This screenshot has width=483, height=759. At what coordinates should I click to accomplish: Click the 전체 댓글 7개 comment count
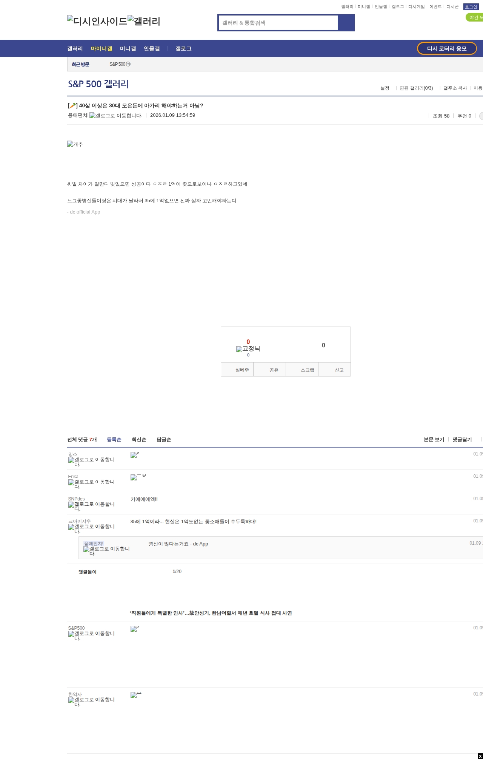point(82,440)
